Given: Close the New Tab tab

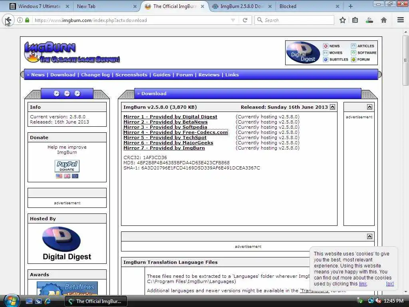Looking at the screenshot, I should tap(135, 6).
